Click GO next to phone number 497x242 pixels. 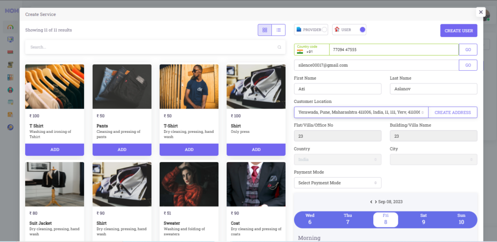tap(468, 50)
